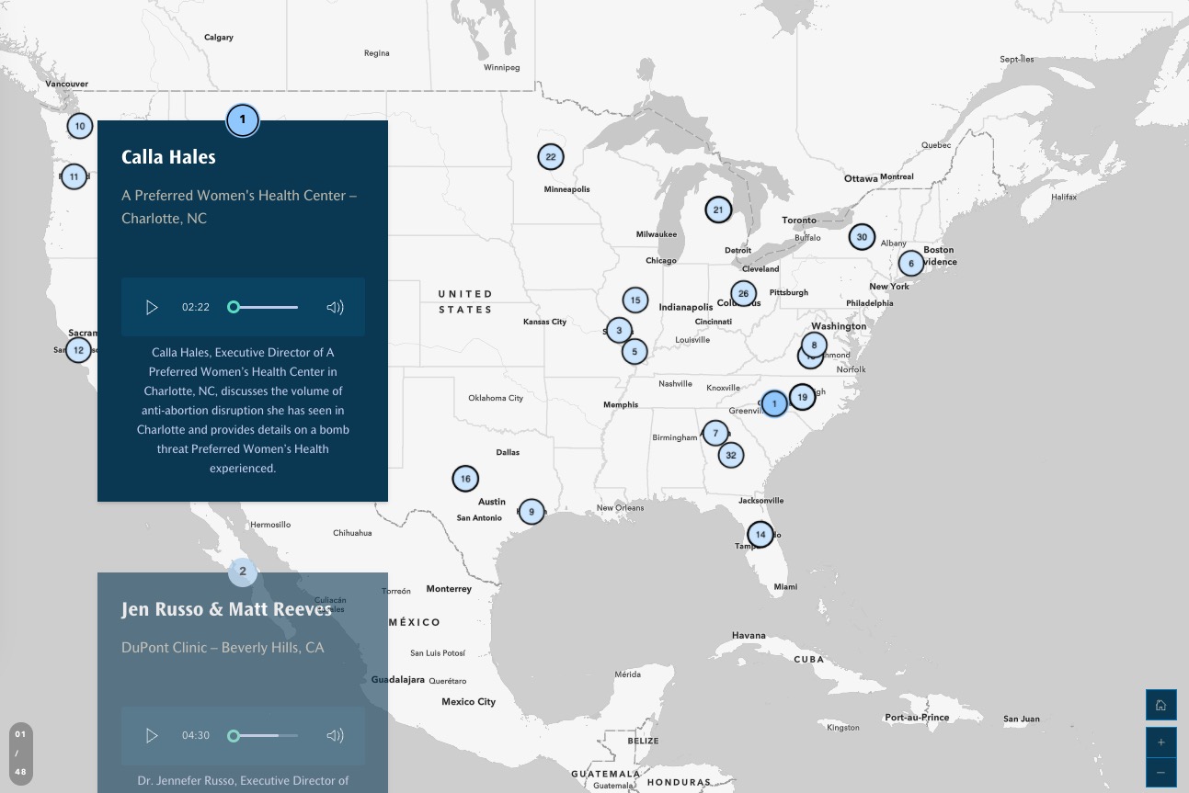This screenshot has width=1189, height=793.
Task: Click highlighted marker 1 near Charlotte
Action: [x=774, y=403]
